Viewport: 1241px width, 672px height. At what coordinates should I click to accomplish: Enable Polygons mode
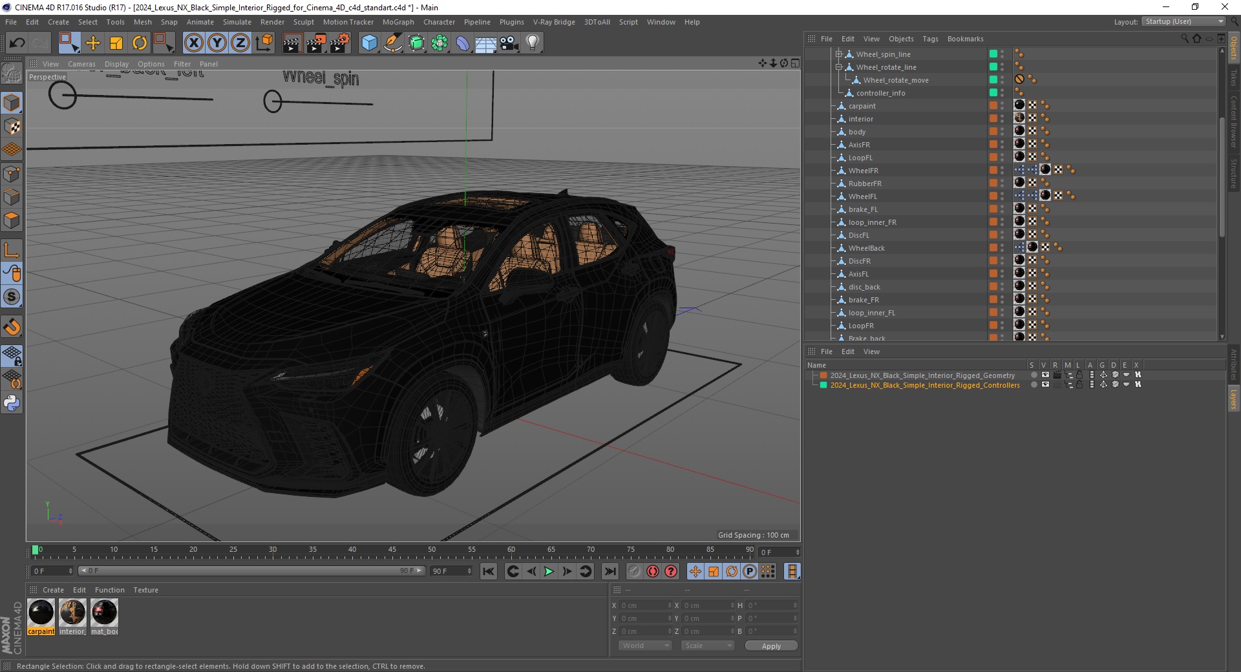12,220
